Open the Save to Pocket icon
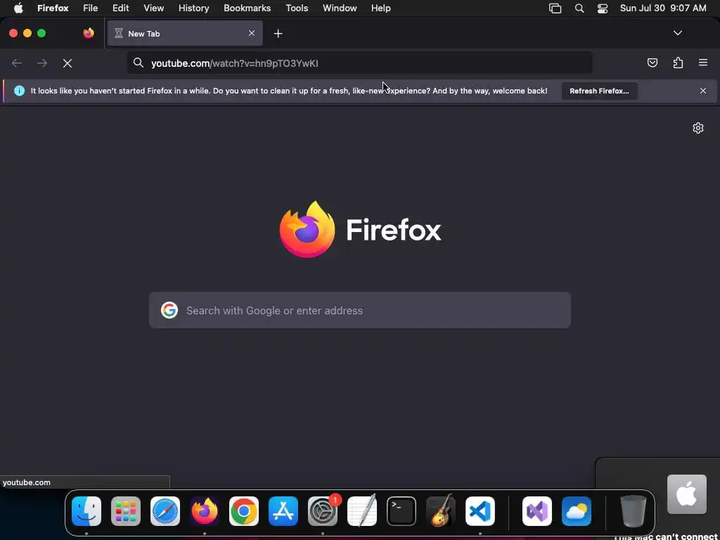The image size is (720, 540). 652,63
